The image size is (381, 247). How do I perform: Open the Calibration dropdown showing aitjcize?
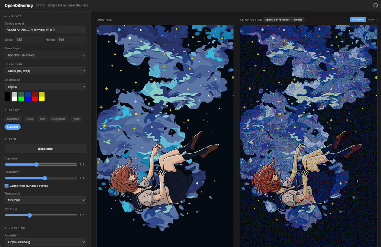pyautogui.click(x=45, y=87)
